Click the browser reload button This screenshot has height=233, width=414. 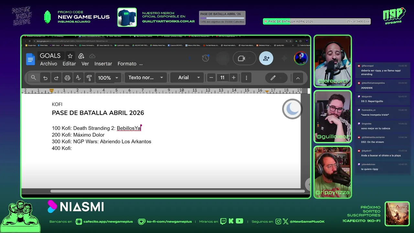[29, 41]
